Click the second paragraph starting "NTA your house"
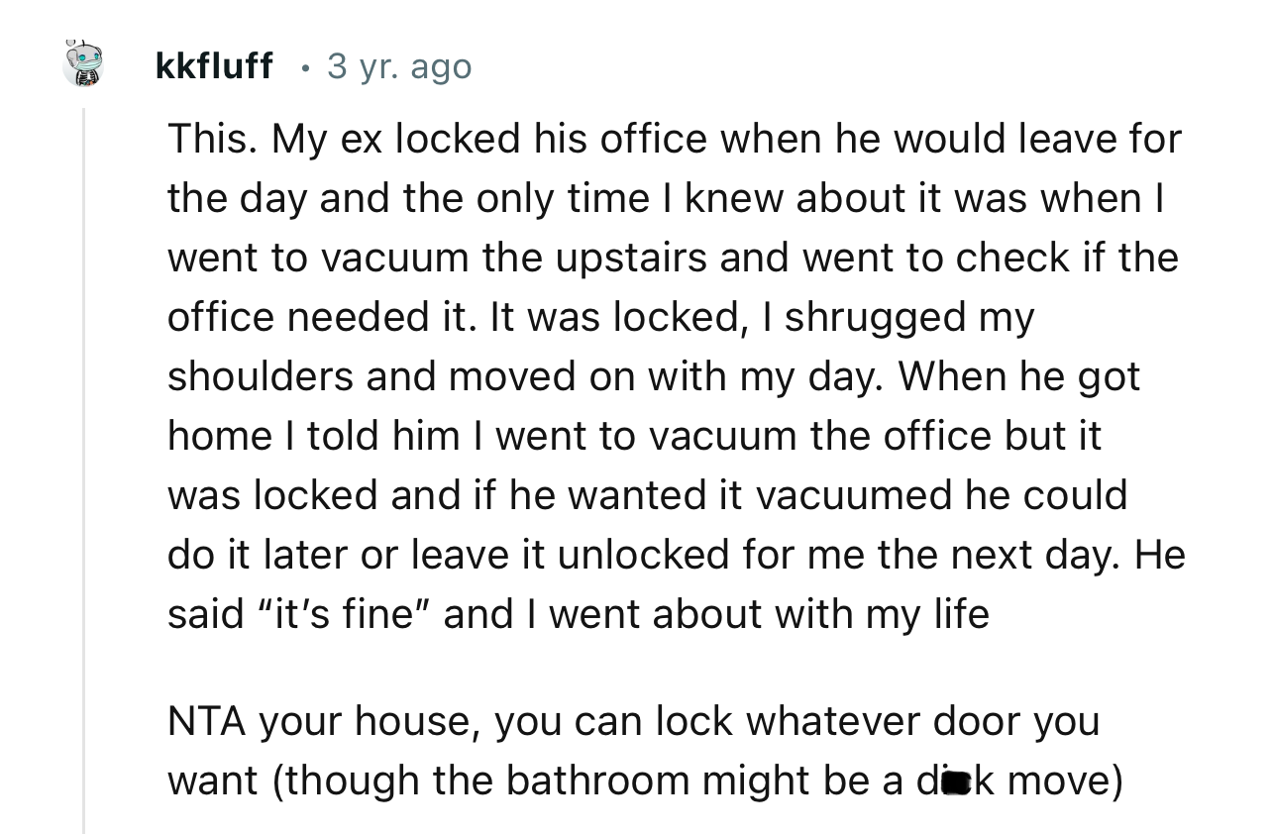The image size is (1272, 834). 646,752
